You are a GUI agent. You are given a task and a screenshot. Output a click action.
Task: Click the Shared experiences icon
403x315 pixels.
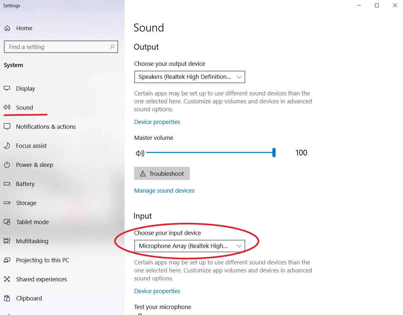(7, 279)
